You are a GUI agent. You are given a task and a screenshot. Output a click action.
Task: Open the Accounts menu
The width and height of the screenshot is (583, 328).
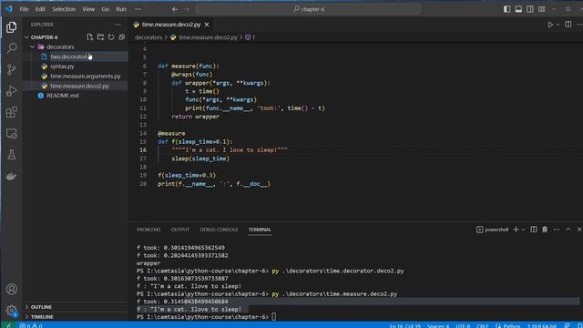pos(12,289)
